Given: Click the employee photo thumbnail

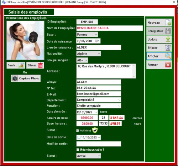Looking at the screenshot, I should (x=25, y=40).
